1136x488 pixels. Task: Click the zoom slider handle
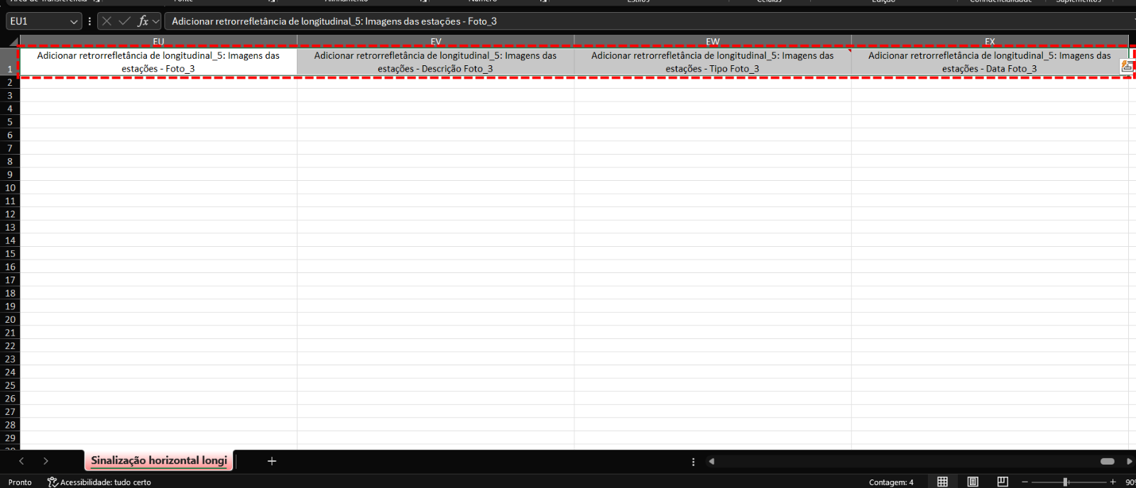(1066, 482)
